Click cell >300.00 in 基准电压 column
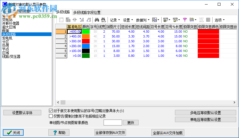This screenshot has width=239, height=138. [74, 41]
